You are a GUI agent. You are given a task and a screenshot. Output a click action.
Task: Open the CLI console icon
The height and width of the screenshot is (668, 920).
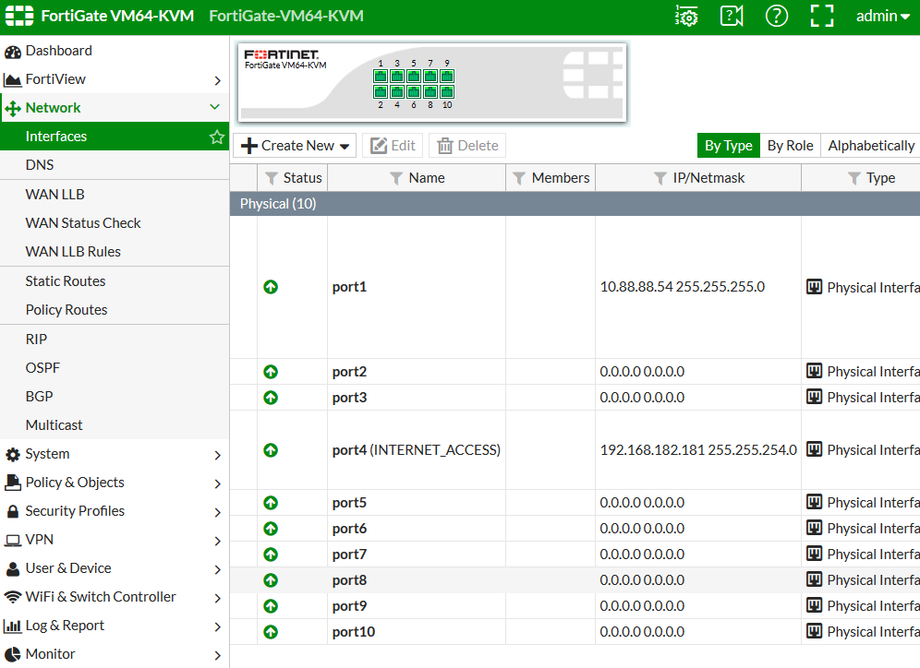tap(686, 16)
